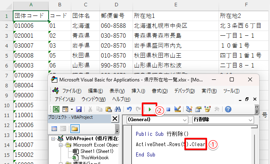Open the 表示(V) menu
Screen dimensions: 270x164
click(x=117, y=91)
